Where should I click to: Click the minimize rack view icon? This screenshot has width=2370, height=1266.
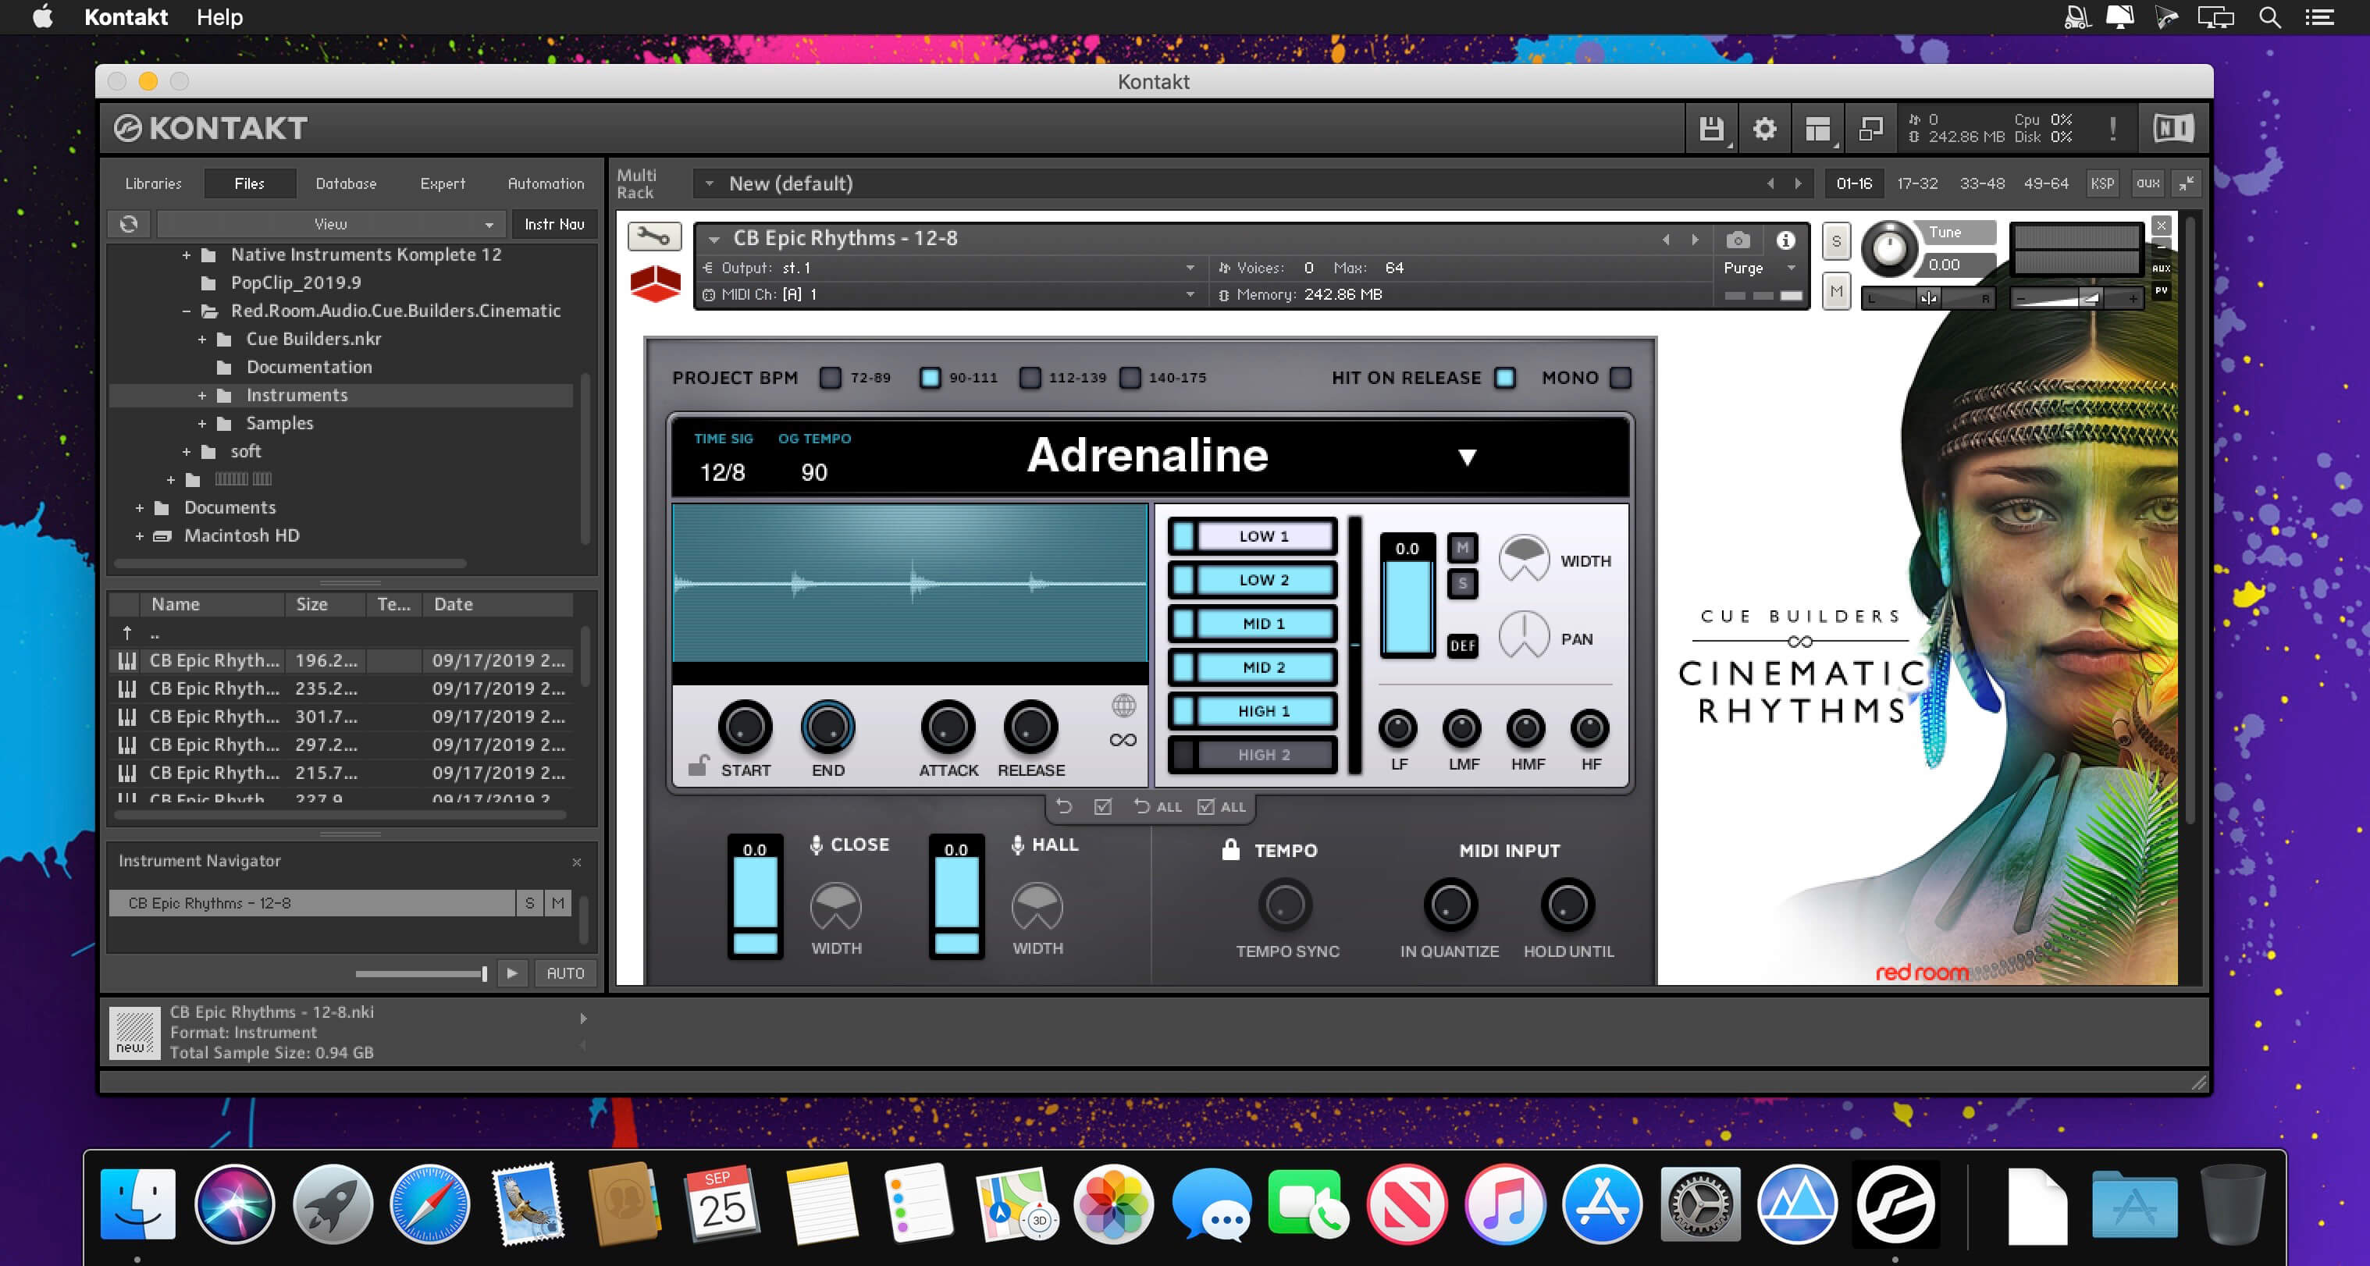coord(1870,129)
